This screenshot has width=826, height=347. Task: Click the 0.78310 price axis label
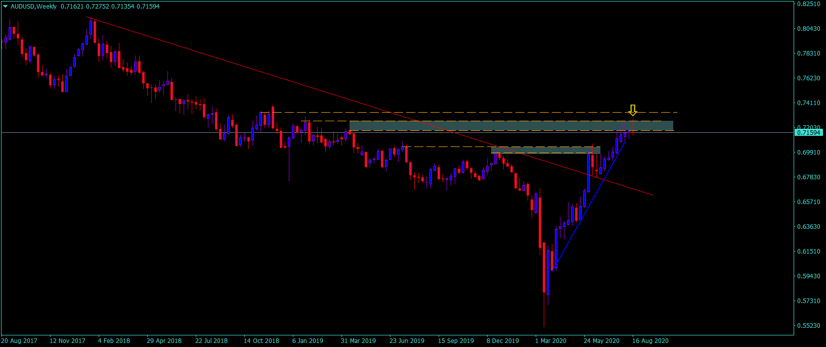(x=808, y=54)
